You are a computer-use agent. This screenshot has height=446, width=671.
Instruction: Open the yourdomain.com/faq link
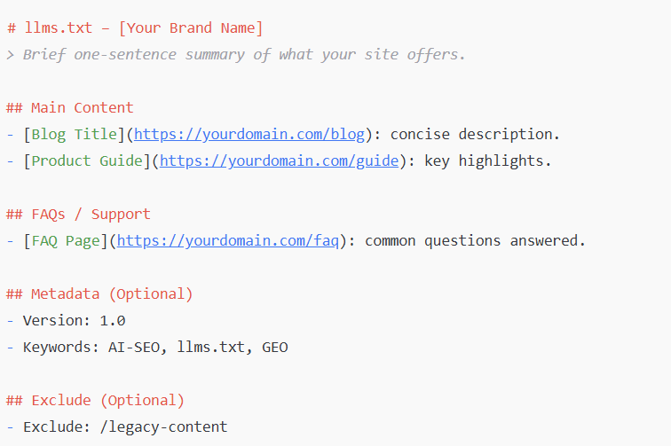(227, 241)
